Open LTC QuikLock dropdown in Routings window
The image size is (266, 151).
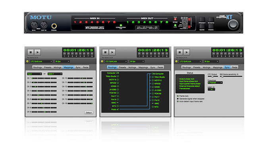[116, 62]
